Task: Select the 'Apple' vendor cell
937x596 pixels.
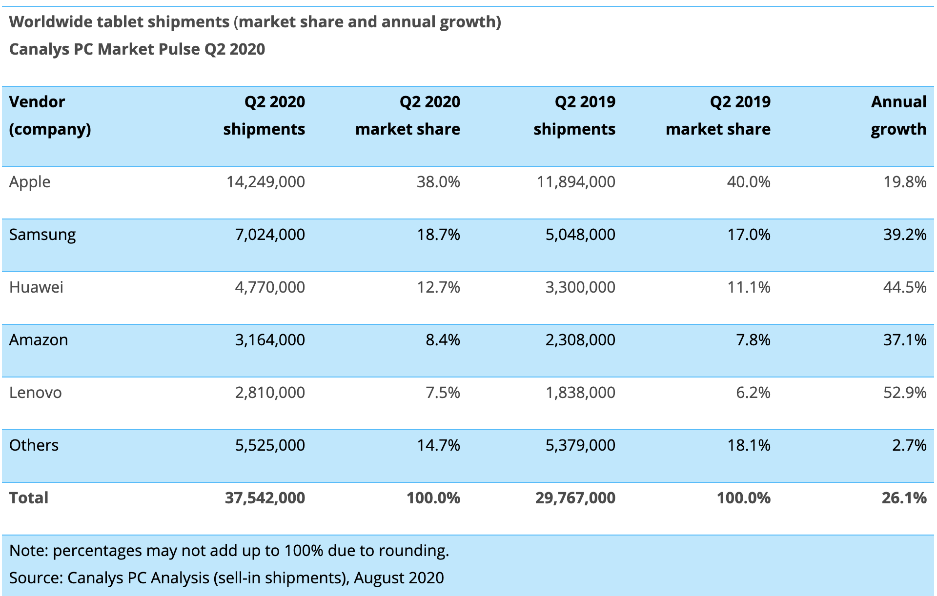Action: pyautogui.click(x=30, y=182)
